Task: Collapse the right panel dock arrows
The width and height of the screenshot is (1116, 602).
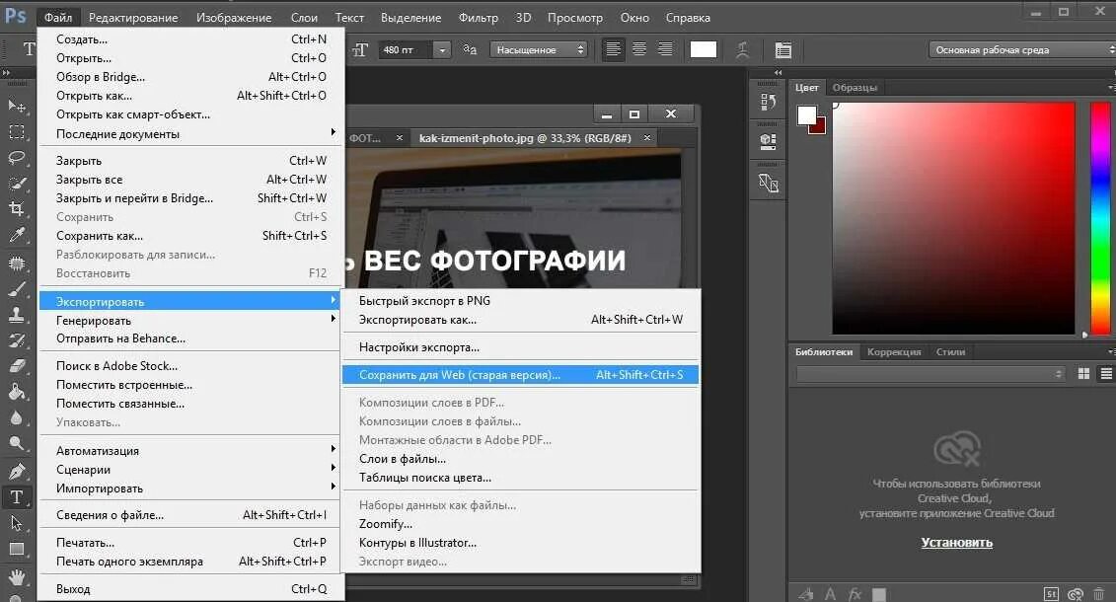Action: (778, 73)
